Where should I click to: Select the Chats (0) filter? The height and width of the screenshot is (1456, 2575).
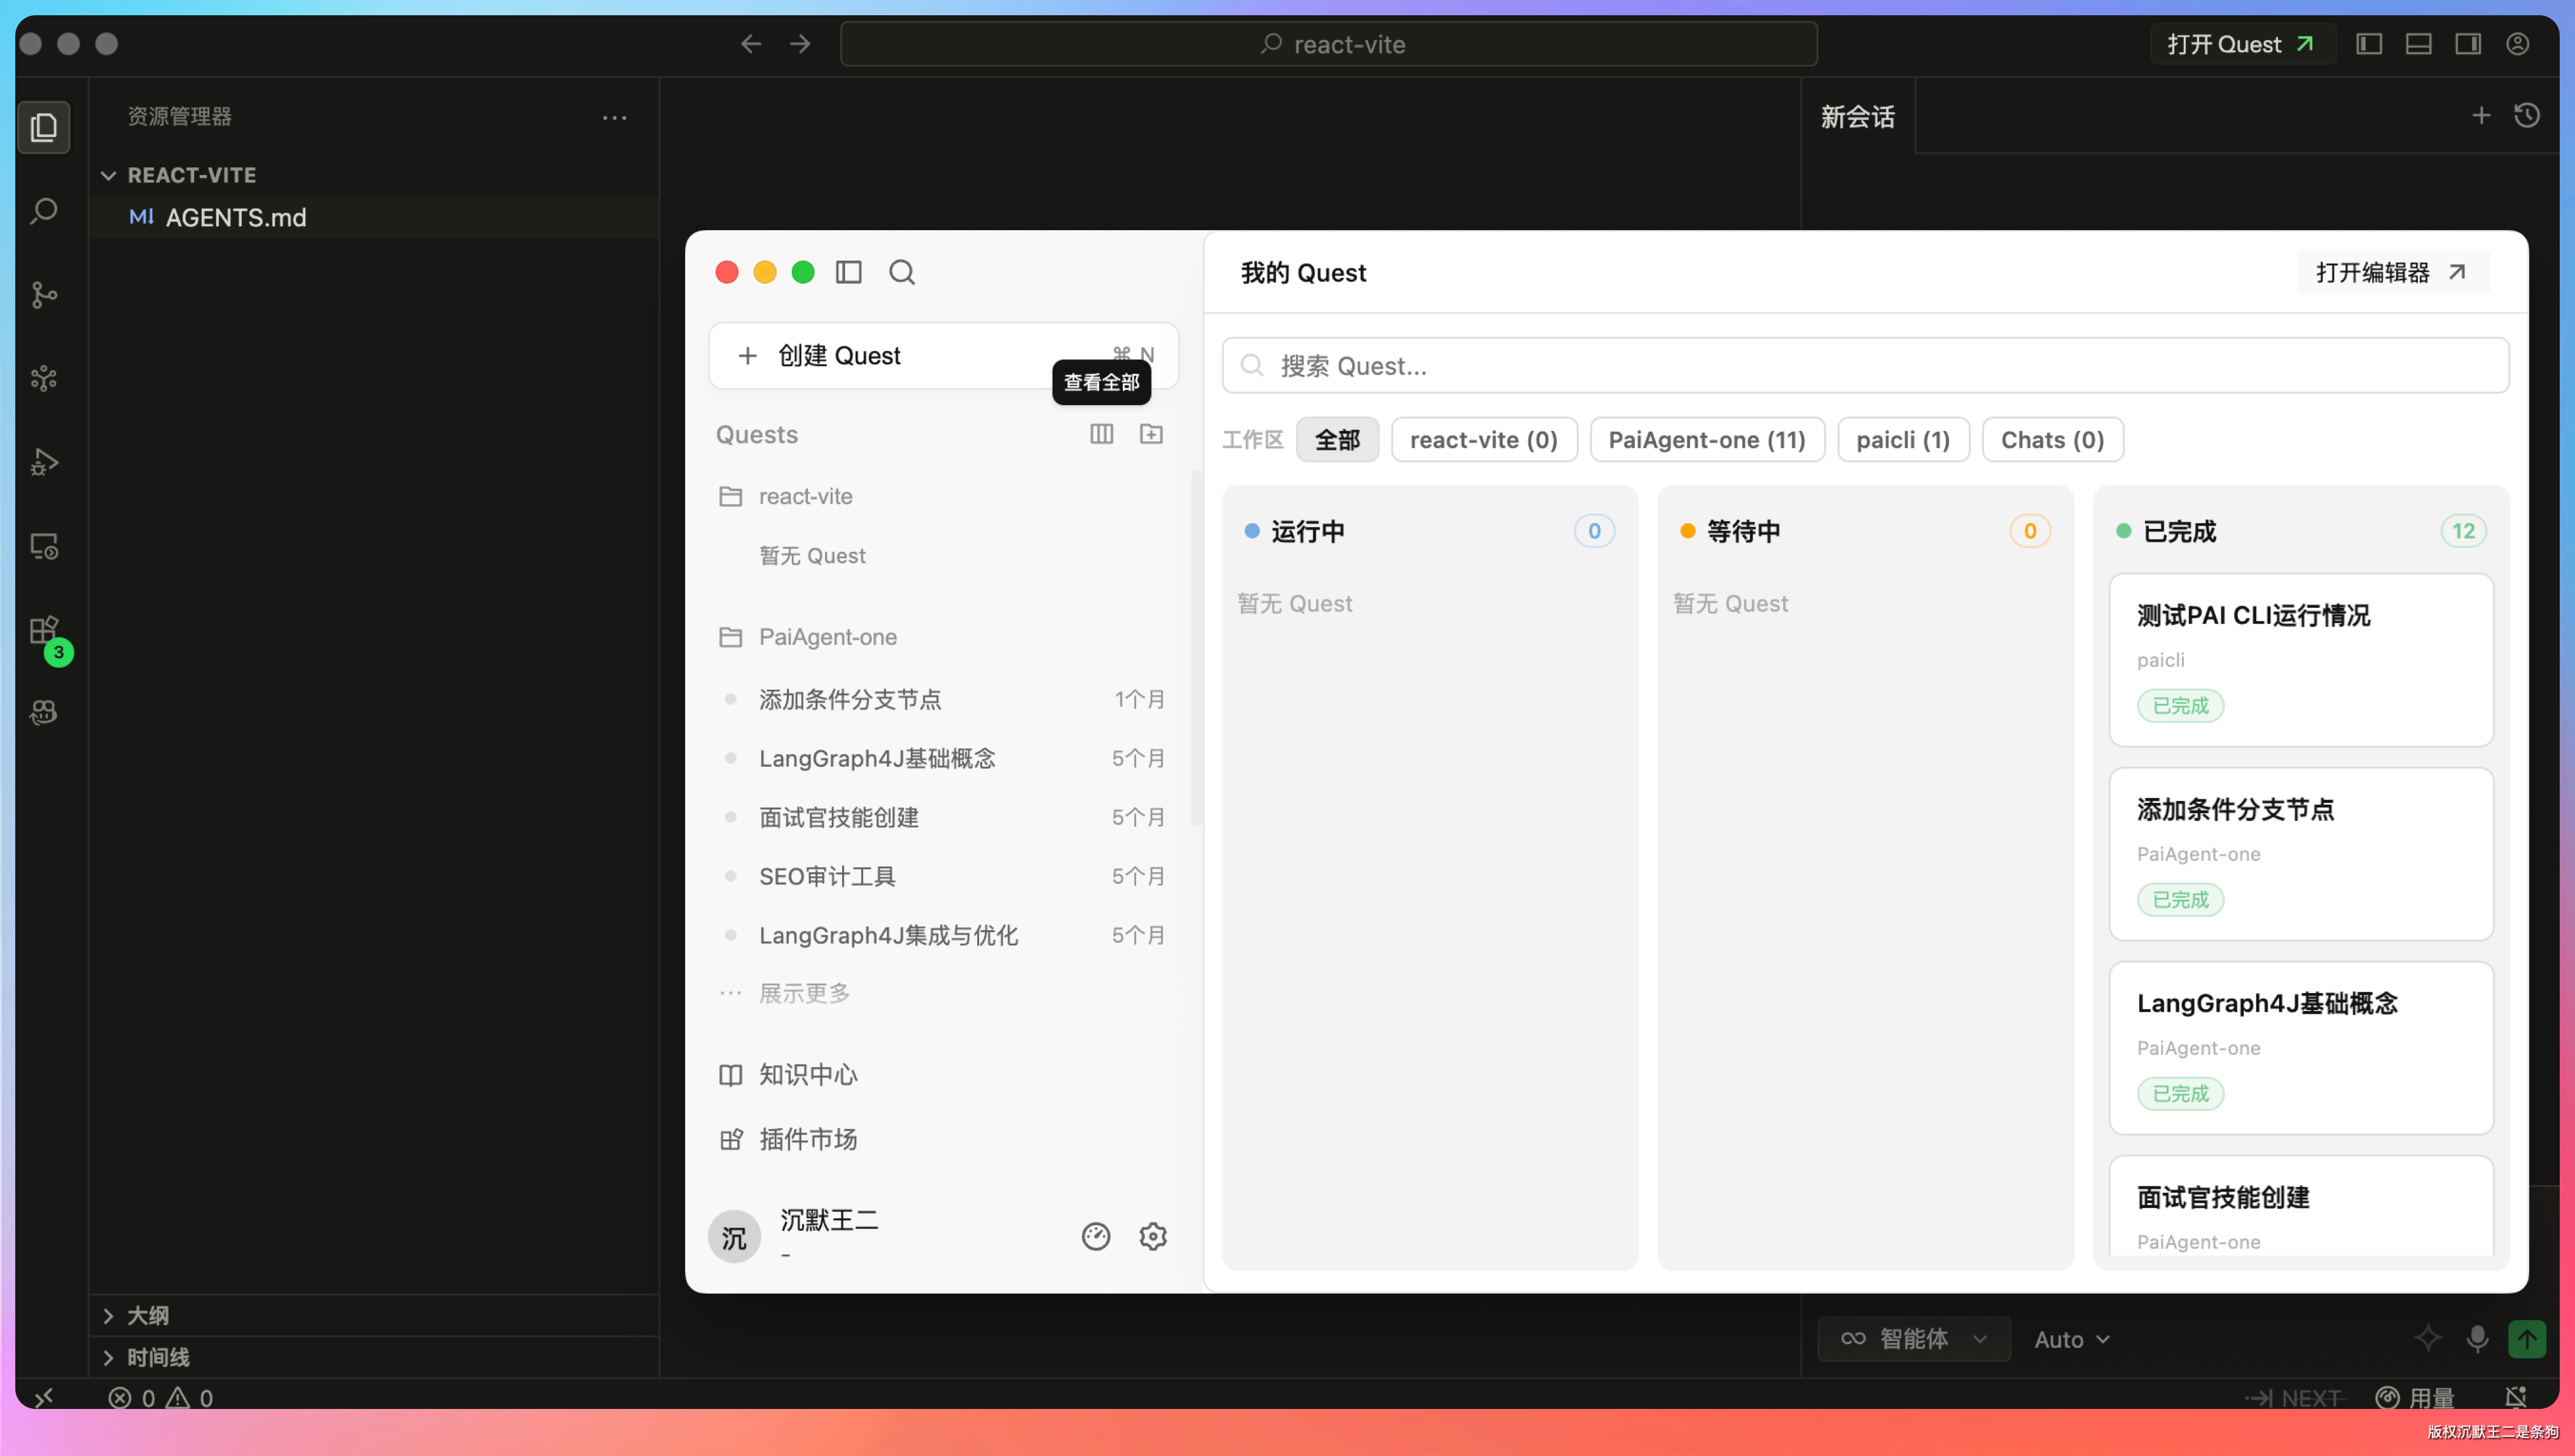pos(2052,440)
